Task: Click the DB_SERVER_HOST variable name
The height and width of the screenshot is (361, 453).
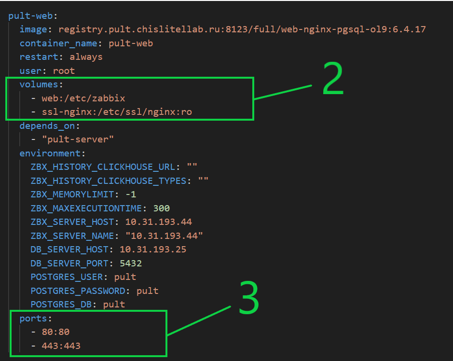Action: tap(69, 250)
